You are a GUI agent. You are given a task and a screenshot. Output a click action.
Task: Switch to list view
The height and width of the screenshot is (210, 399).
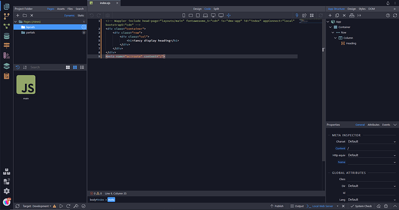tap(82, 67)
